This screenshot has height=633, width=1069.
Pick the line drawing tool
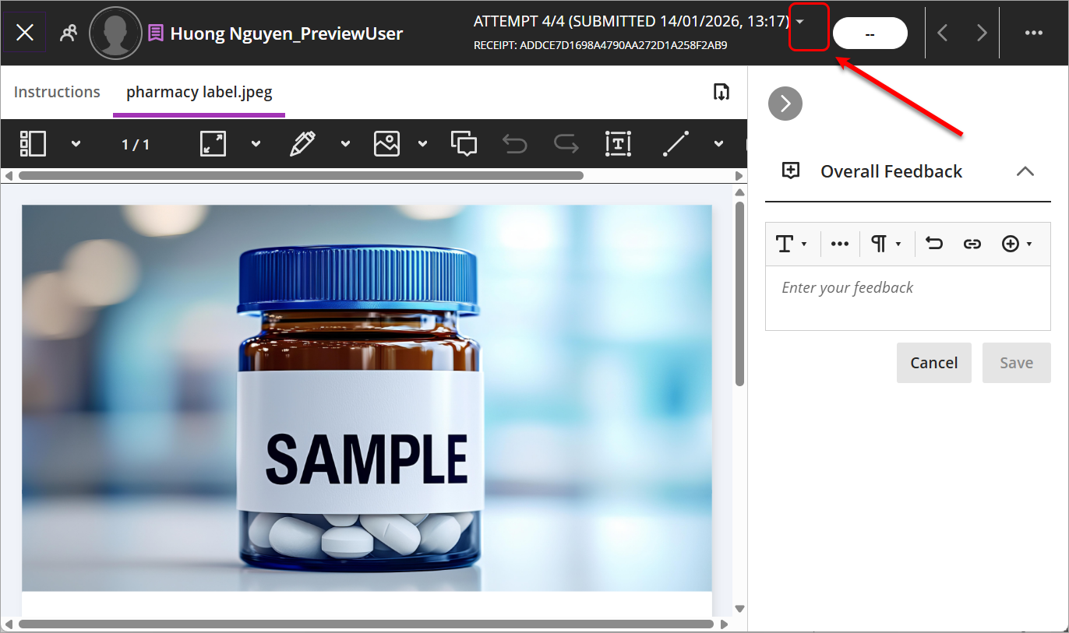[x=676, y=143]
